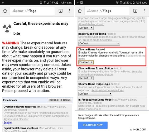Open Chrome Home Enabled dropdown

coord(86,62)
